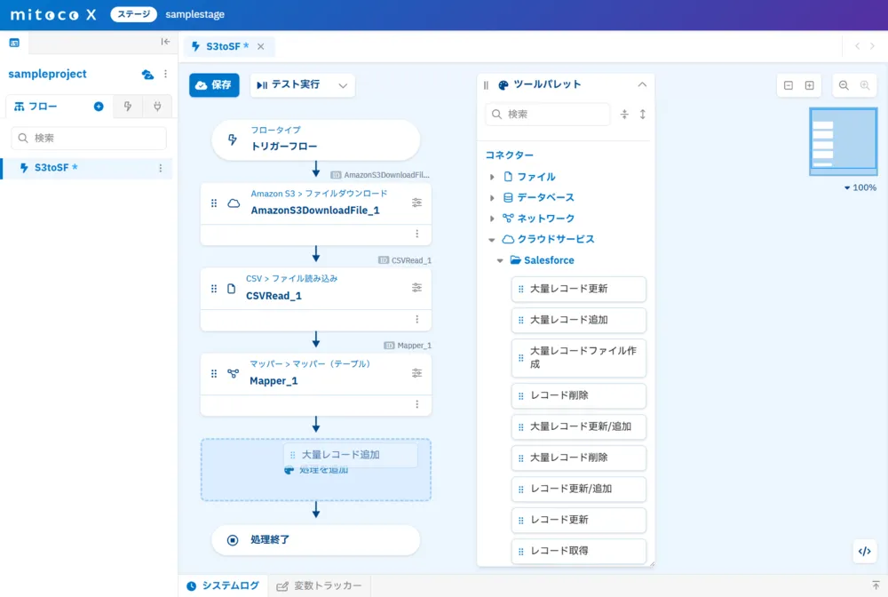Click the 保存 save button
This screenshot has height=597, width=888.
(x=213, y=84)
